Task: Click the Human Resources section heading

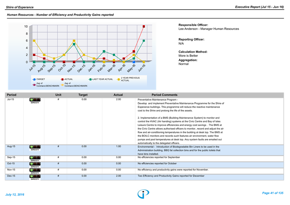Action: coord(60,15)
